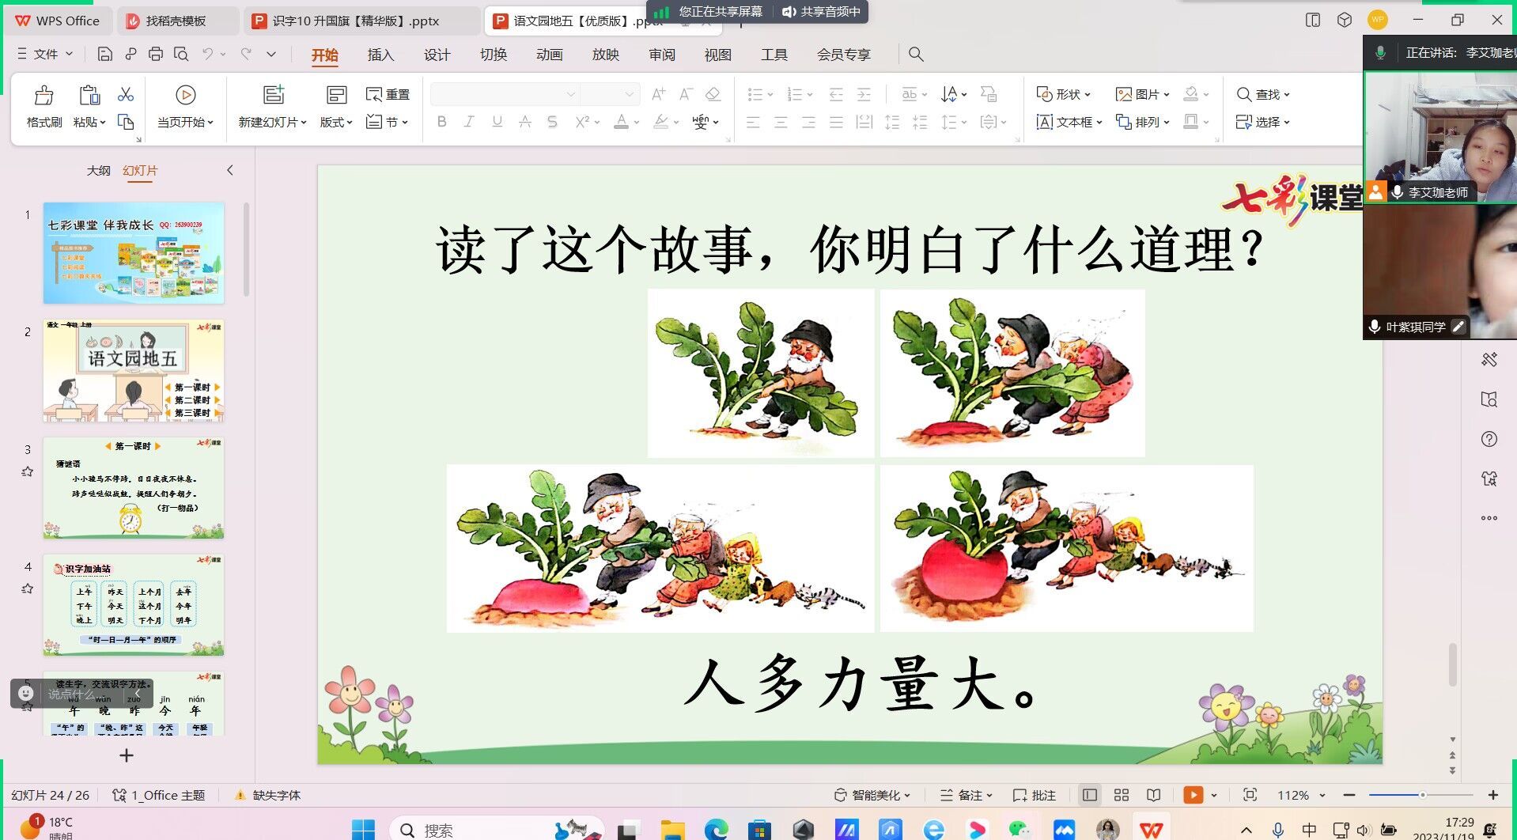The width and height of the screenshot is (1517, 840).
Task: Select slide 2 thumbnail 语文园地五
Action: point(134,370)
